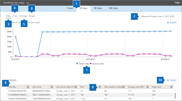Sort by the Storage used (MB) header
The height and width of the screenshot is (101, 182).
[x=136, y=87]
